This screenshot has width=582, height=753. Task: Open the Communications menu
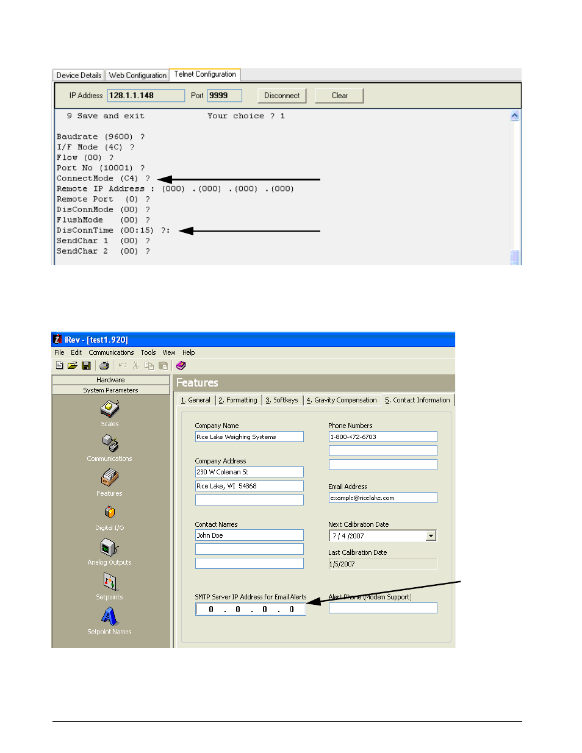[x=111, y=352]
